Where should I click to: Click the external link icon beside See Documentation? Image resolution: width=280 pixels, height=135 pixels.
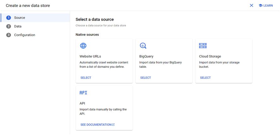point(113,125)
